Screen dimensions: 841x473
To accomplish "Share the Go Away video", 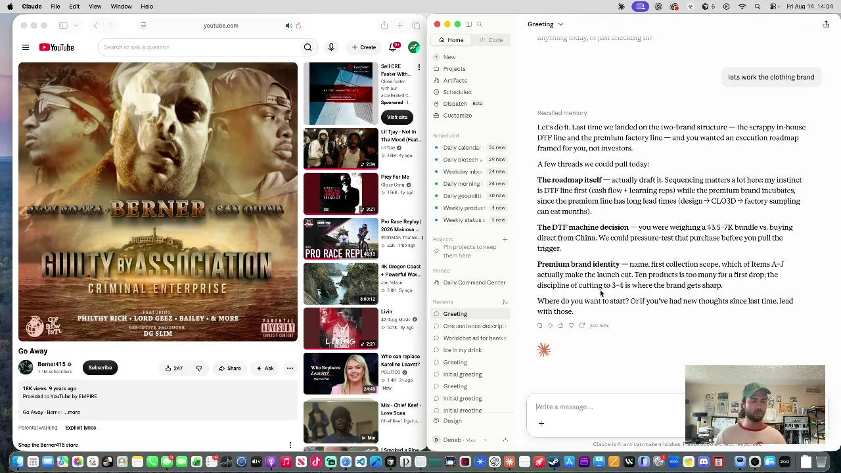I will click(x=229, y=368).
